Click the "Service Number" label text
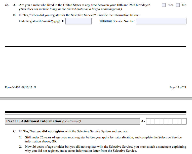The height and width of the screenshot is (154, 192). coord(124,21)
